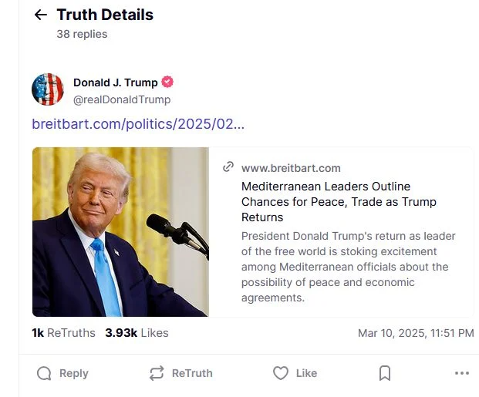Click the Reply button label
This screenshot has width=479, height=397.
point(74,373)
